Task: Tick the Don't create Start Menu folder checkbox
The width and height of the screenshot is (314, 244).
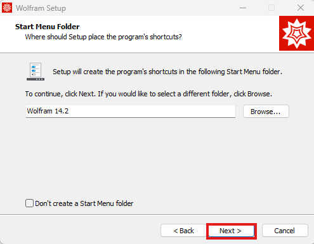Action: click(29, 203)
